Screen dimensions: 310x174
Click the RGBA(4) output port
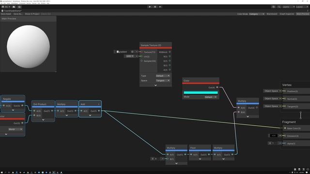170,52
